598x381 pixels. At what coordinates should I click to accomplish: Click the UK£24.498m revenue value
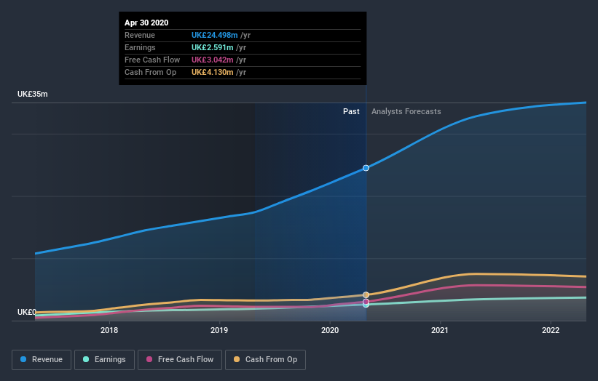(214, 35)
